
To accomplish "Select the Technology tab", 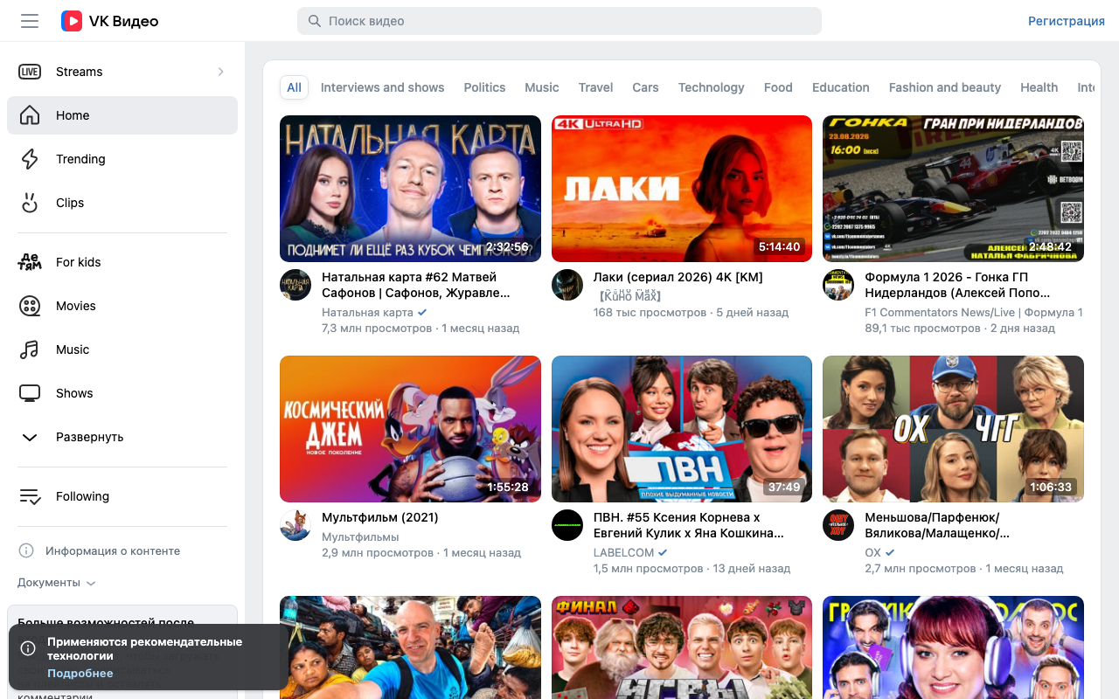I will 712,87.
